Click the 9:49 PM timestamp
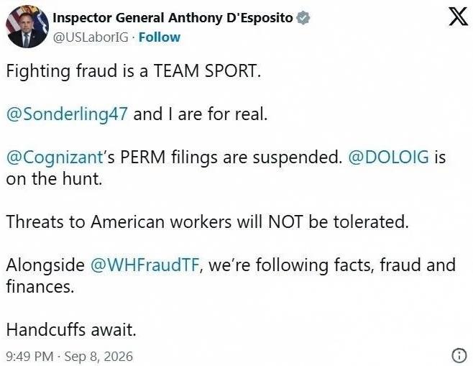This screenshot has width=473, height=366. [x=29, y=357]
